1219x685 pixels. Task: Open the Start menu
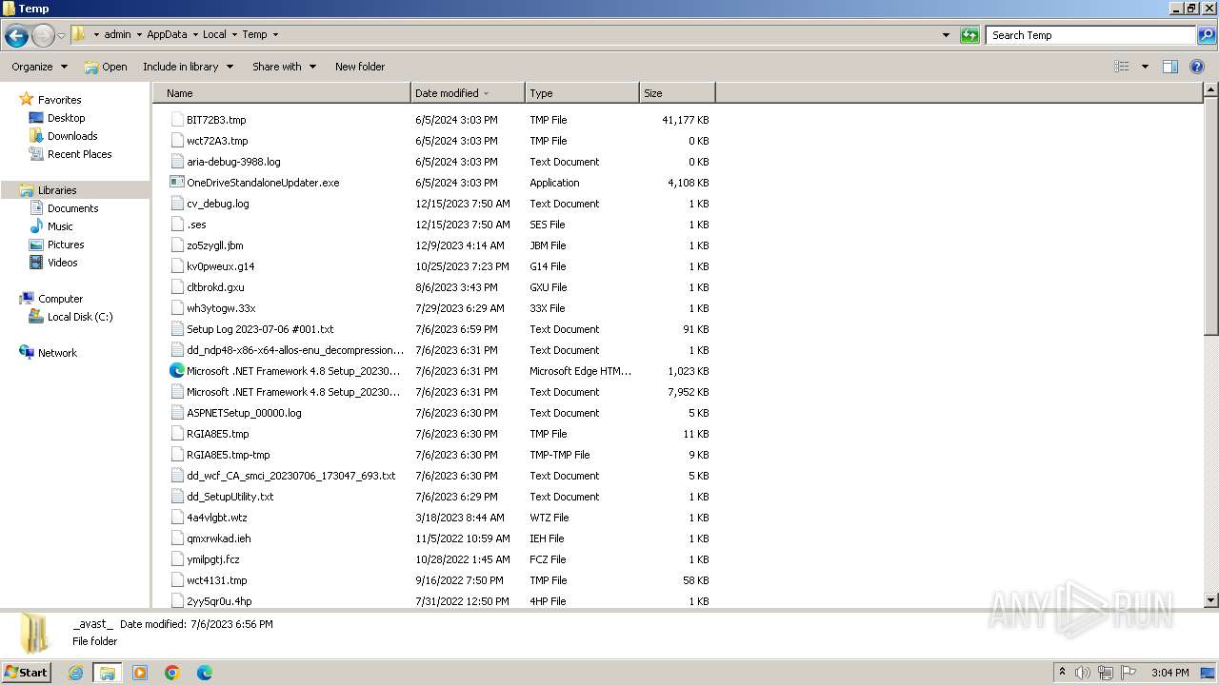[x=26, y=672]
